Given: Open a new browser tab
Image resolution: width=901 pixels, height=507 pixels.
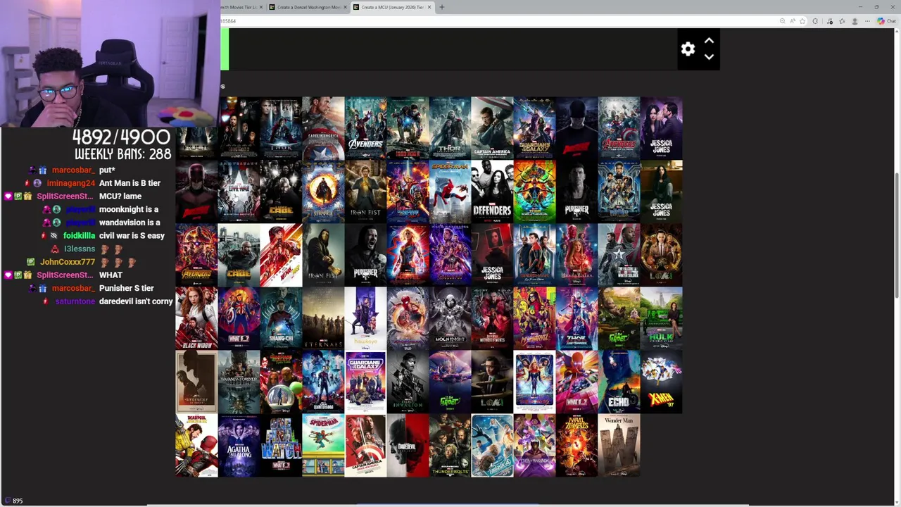Looking at the screenshot, I should [442, 7].
